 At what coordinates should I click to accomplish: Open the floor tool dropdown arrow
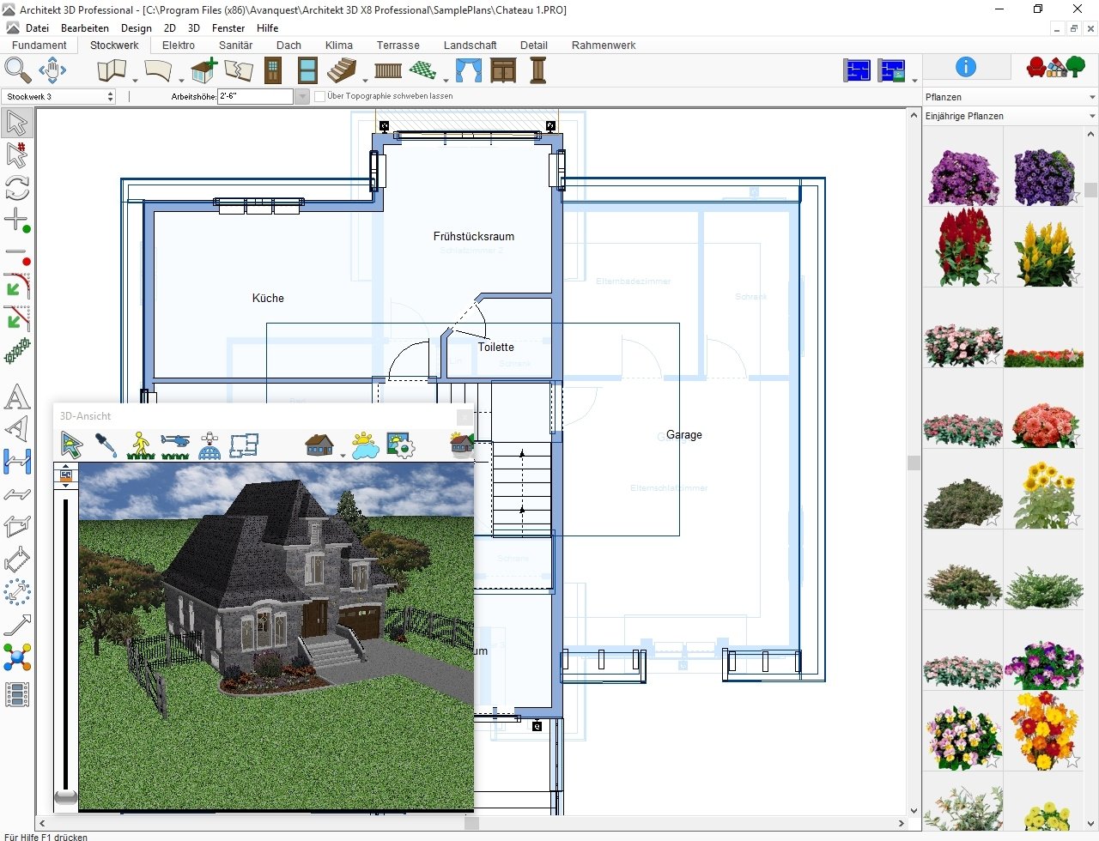(445, 80)
